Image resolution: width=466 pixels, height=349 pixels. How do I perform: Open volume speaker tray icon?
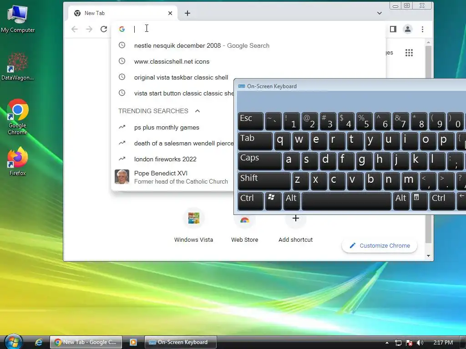click(x=420, y=343)
